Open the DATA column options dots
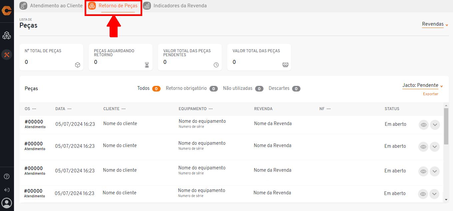The height and width of the screenshot is (211, 453). coord(69,109)
